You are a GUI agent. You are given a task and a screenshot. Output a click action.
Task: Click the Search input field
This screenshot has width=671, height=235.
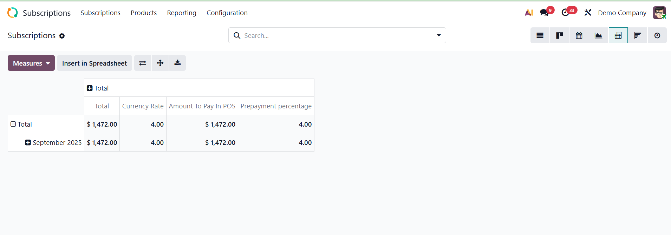click(x=335, y=35)
